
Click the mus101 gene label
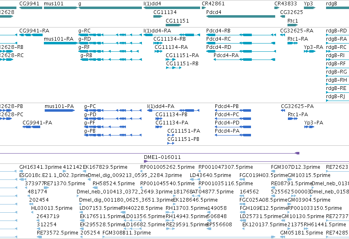[54, 4]
